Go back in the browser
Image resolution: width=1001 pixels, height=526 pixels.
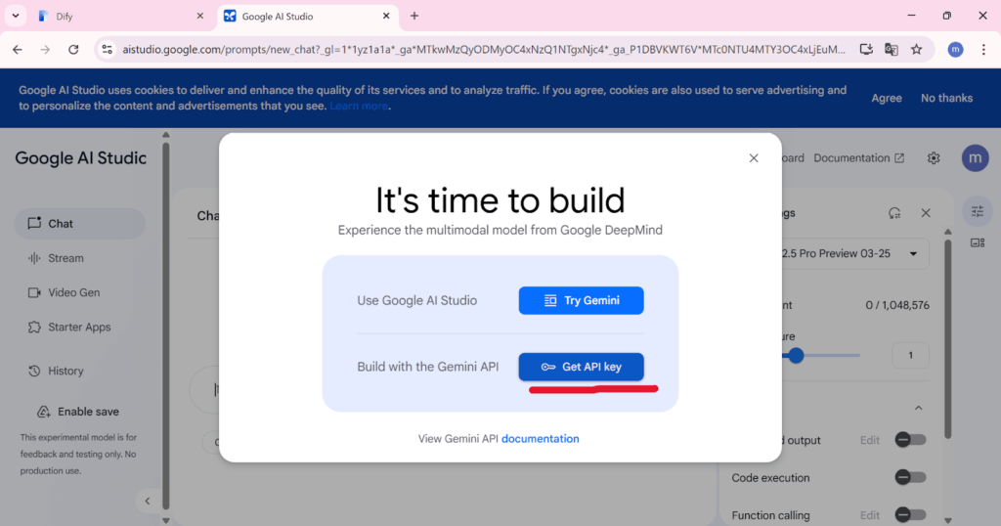[18, 49]
